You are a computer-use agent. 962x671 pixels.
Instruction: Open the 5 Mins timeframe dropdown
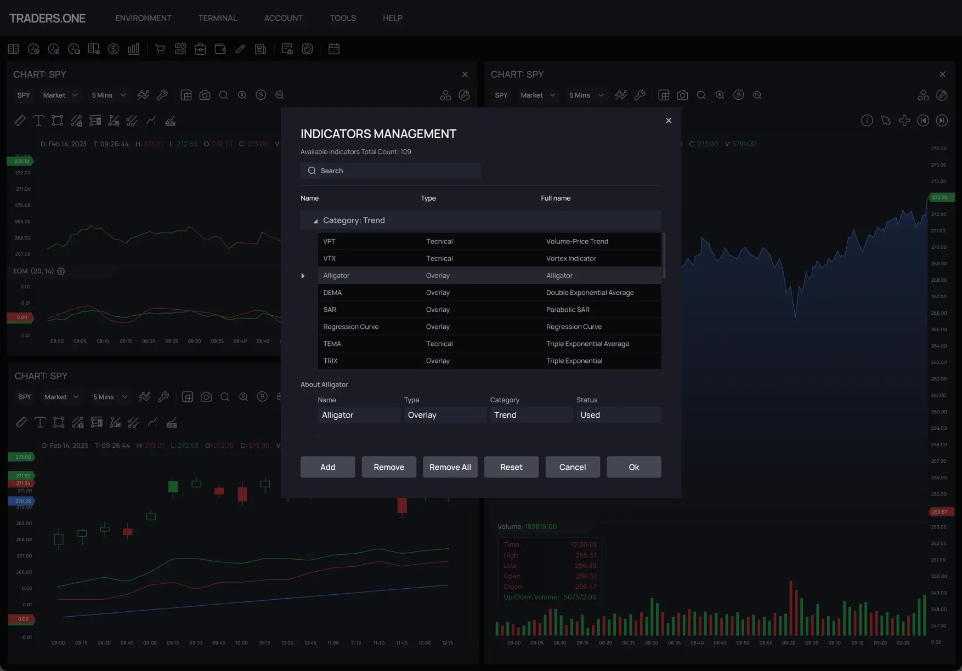coord(108,95)
